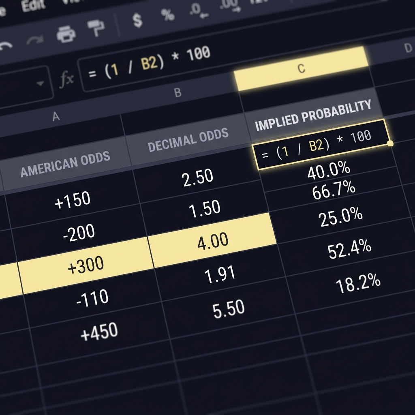Viewport: 415px width, 415px height.
Task: Select the 18.2% probability cell
Action: click(x=358, y=283)
